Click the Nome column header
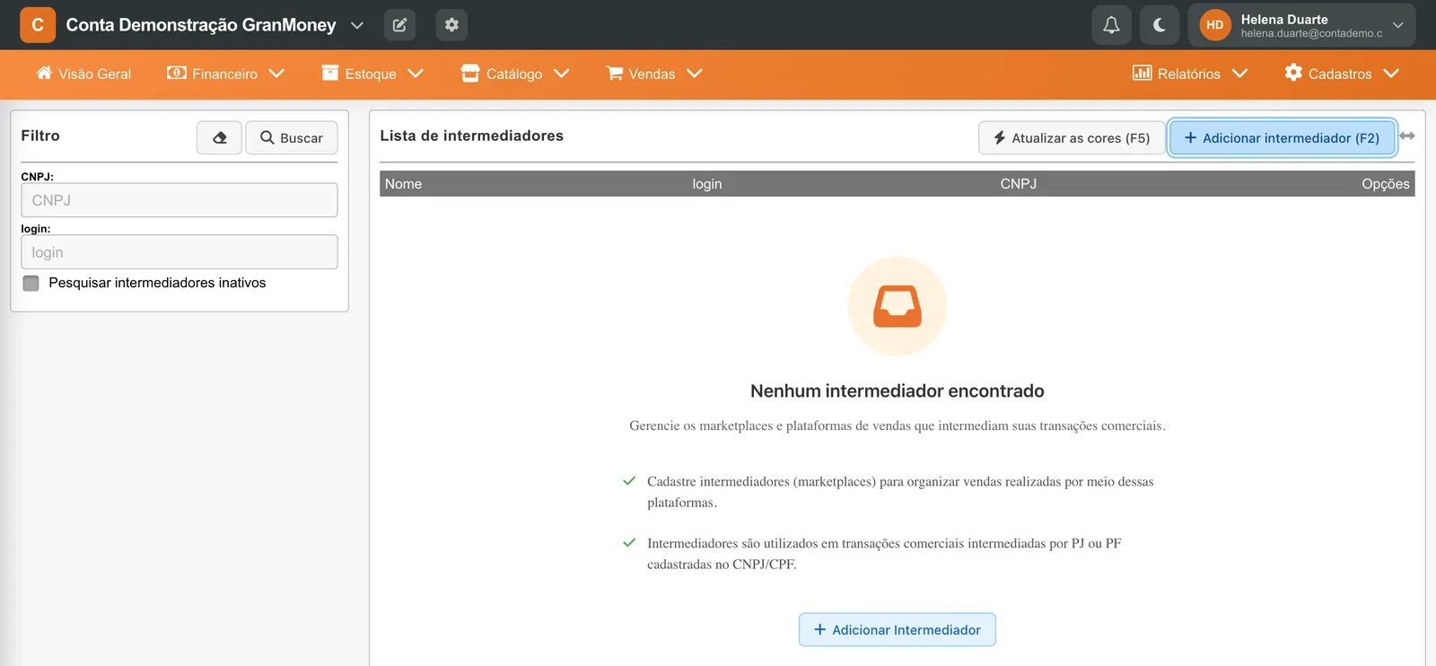 [x=404, y=184]
